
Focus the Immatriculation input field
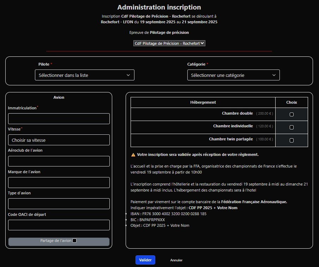click(x=59, y=119)
